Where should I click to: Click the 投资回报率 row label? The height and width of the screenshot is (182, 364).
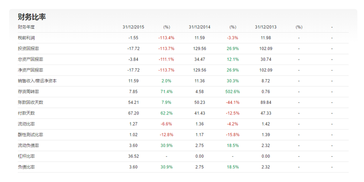[x=28, y=48]
